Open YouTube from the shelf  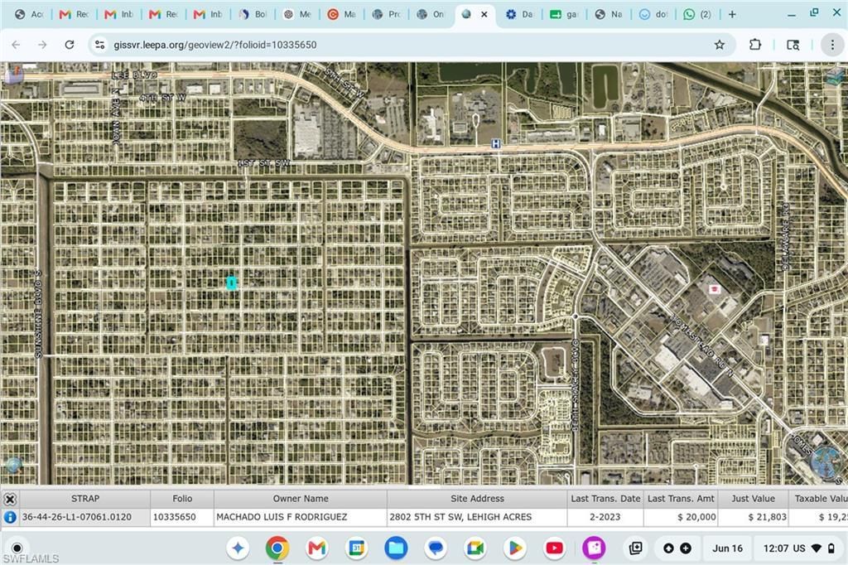[x=554, y=548]
